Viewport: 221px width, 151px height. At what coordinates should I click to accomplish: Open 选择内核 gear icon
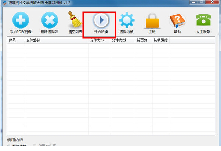[127, 20]
